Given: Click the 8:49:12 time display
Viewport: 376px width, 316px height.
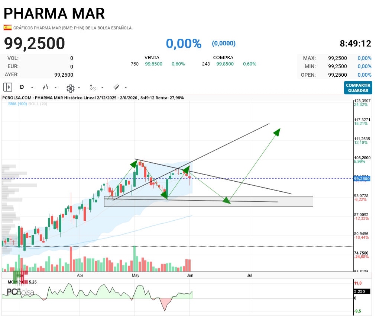Looking at the screenshot, I should pyautogui.click(x=355, y=44).
